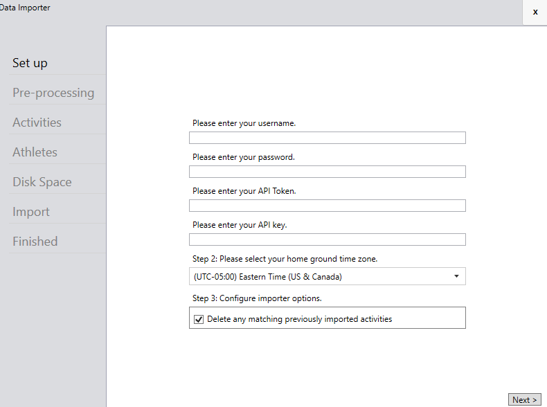Uncheck Delete any matching previously imported activities

tap(199, 319)
